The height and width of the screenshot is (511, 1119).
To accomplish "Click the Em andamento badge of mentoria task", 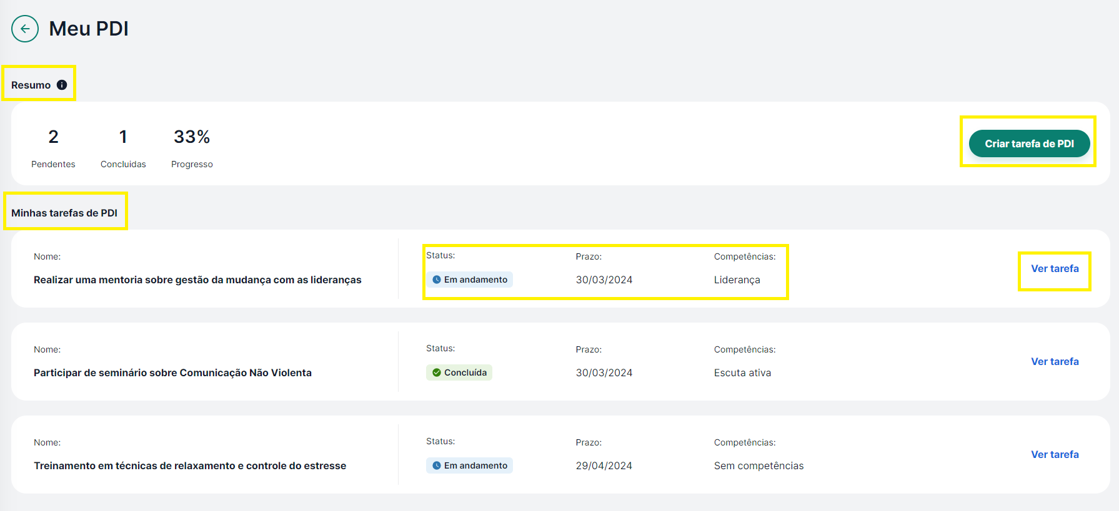I will click(469, 280).
